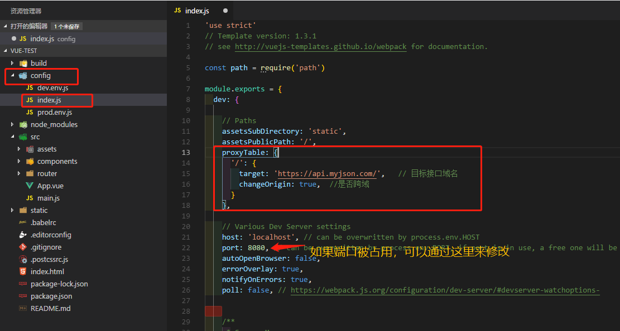Viewport: 620px width, 331px height.
Task: Click the HTML5 icon next to index.html
Action: 23,272
